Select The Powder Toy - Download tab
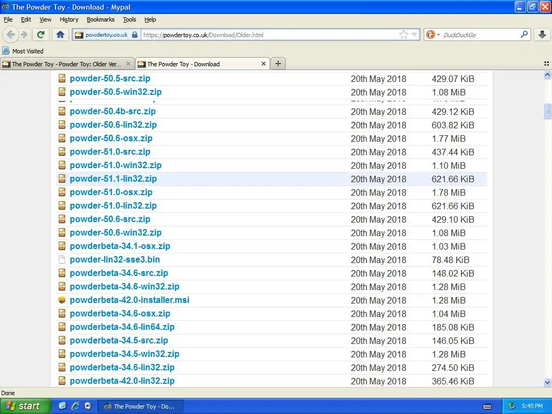 pos(203,64)
